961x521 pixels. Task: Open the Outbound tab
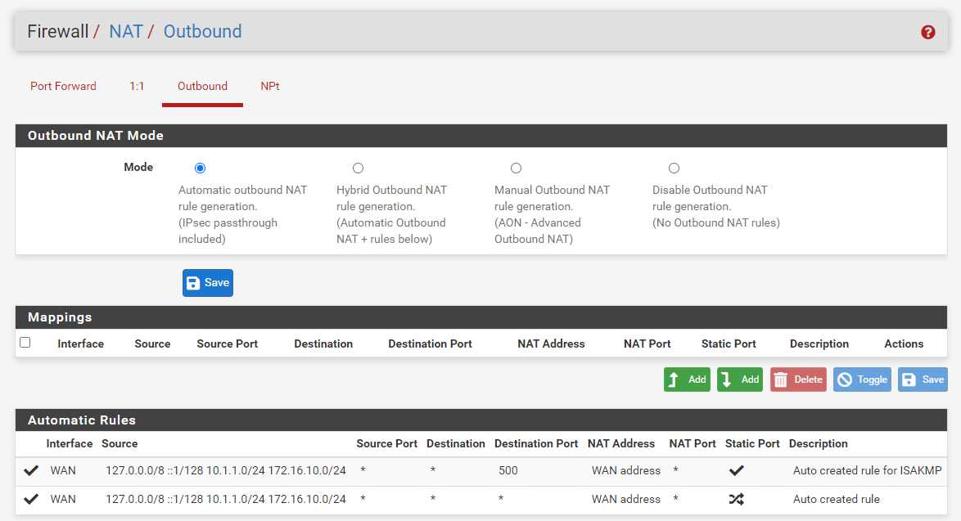[202, 87]
